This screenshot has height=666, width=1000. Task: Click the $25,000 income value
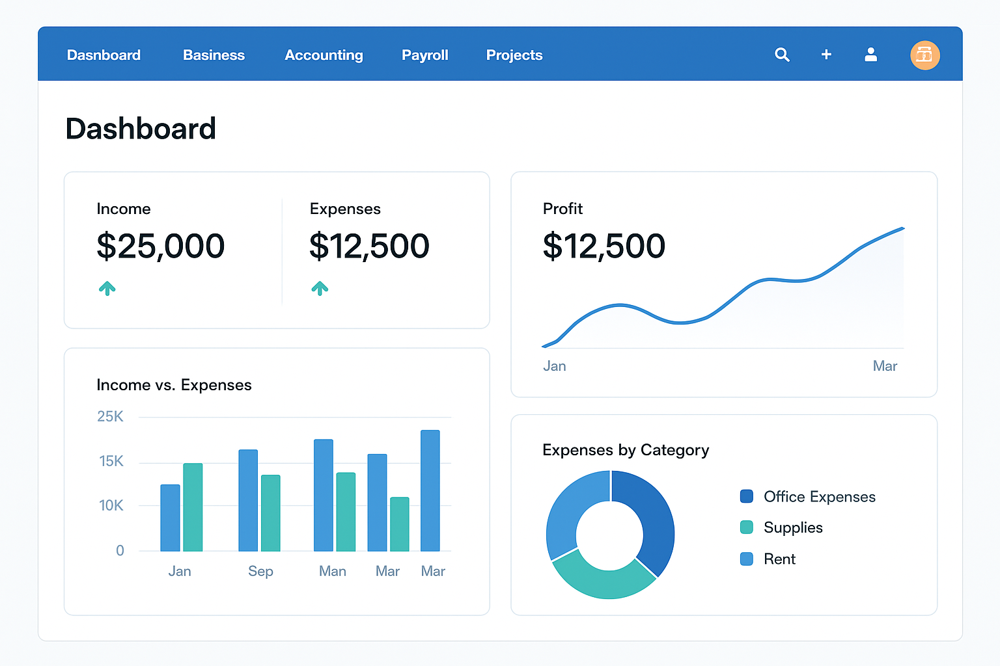click(160, 246)
